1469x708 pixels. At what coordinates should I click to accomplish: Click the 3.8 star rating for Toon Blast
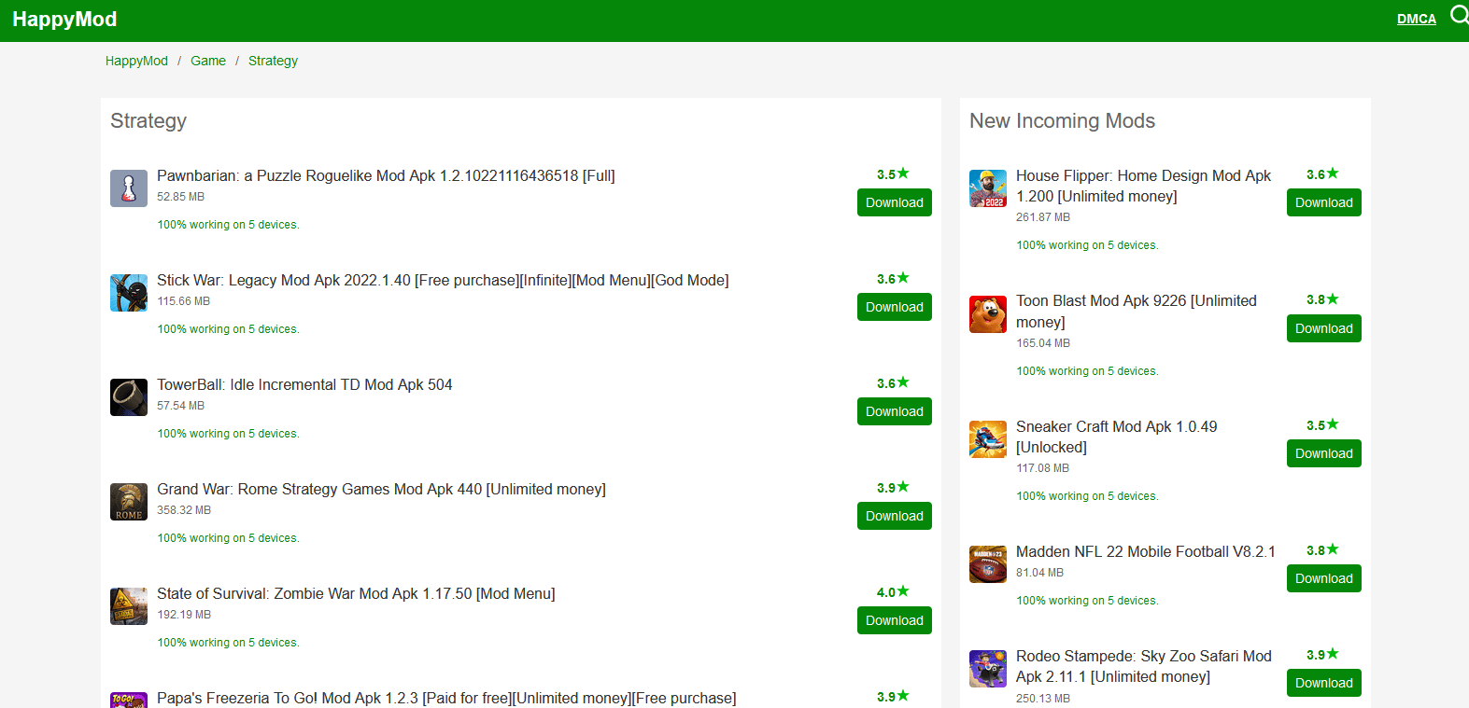[1322, 299]
